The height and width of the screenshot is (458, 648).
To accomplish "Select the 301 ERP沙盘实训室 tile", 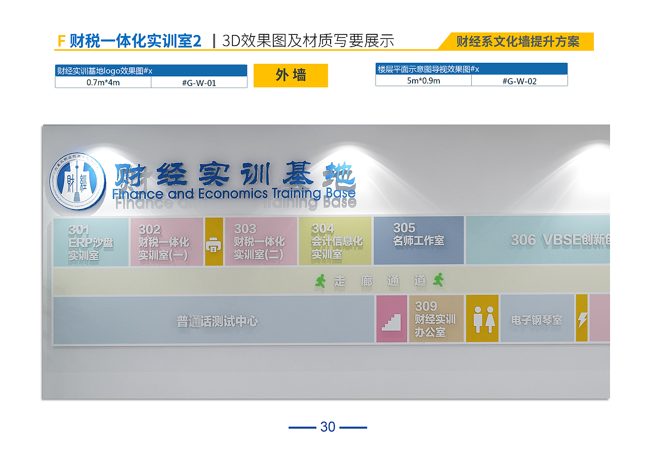I will (x=91, y=241).
